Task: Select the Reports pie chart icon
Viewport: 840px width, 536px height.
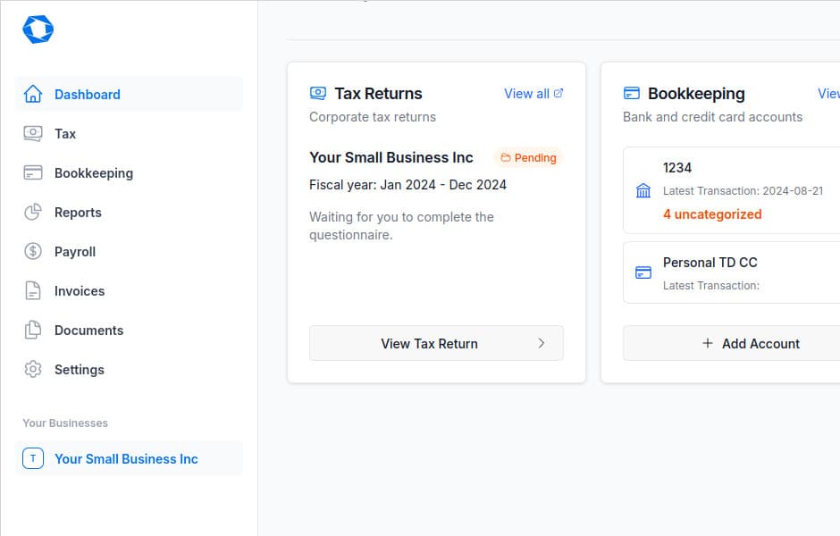Action: click(33, 212)
